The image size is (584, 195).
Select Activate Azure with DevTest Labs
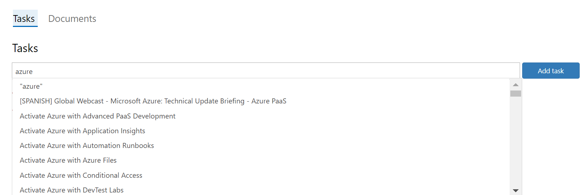[x=261, y=190]
